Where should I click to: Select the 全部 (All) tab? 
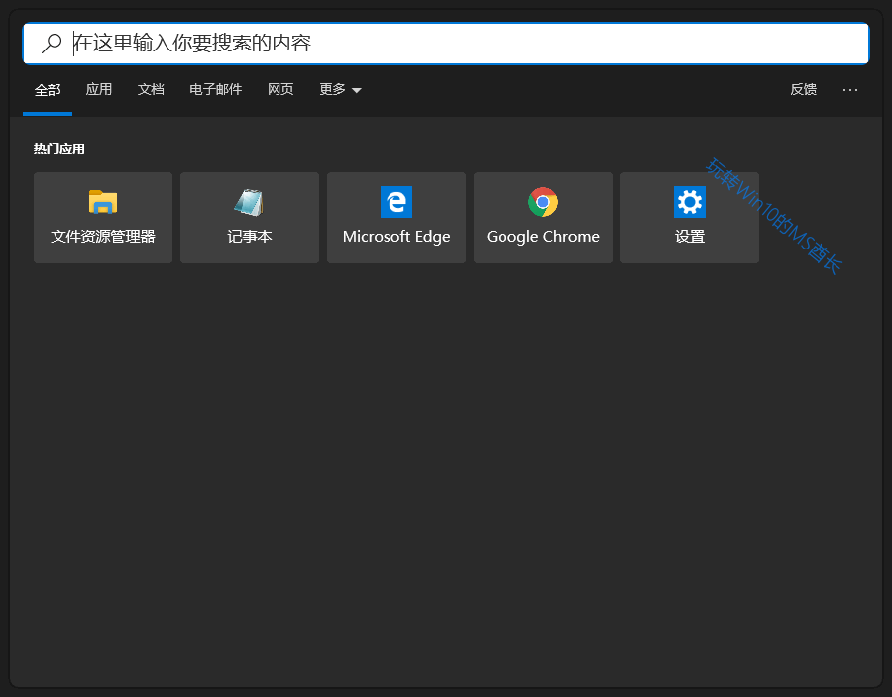(x=48, y=90)
